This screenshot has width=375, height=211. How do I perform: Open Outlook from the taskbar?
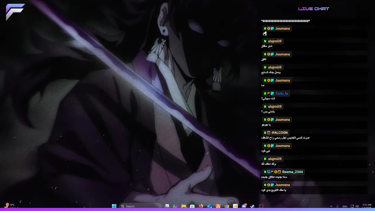[x=209, y=206]
